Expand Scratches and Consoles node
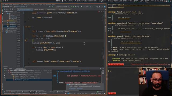172x96 pixels. (5, 32)
